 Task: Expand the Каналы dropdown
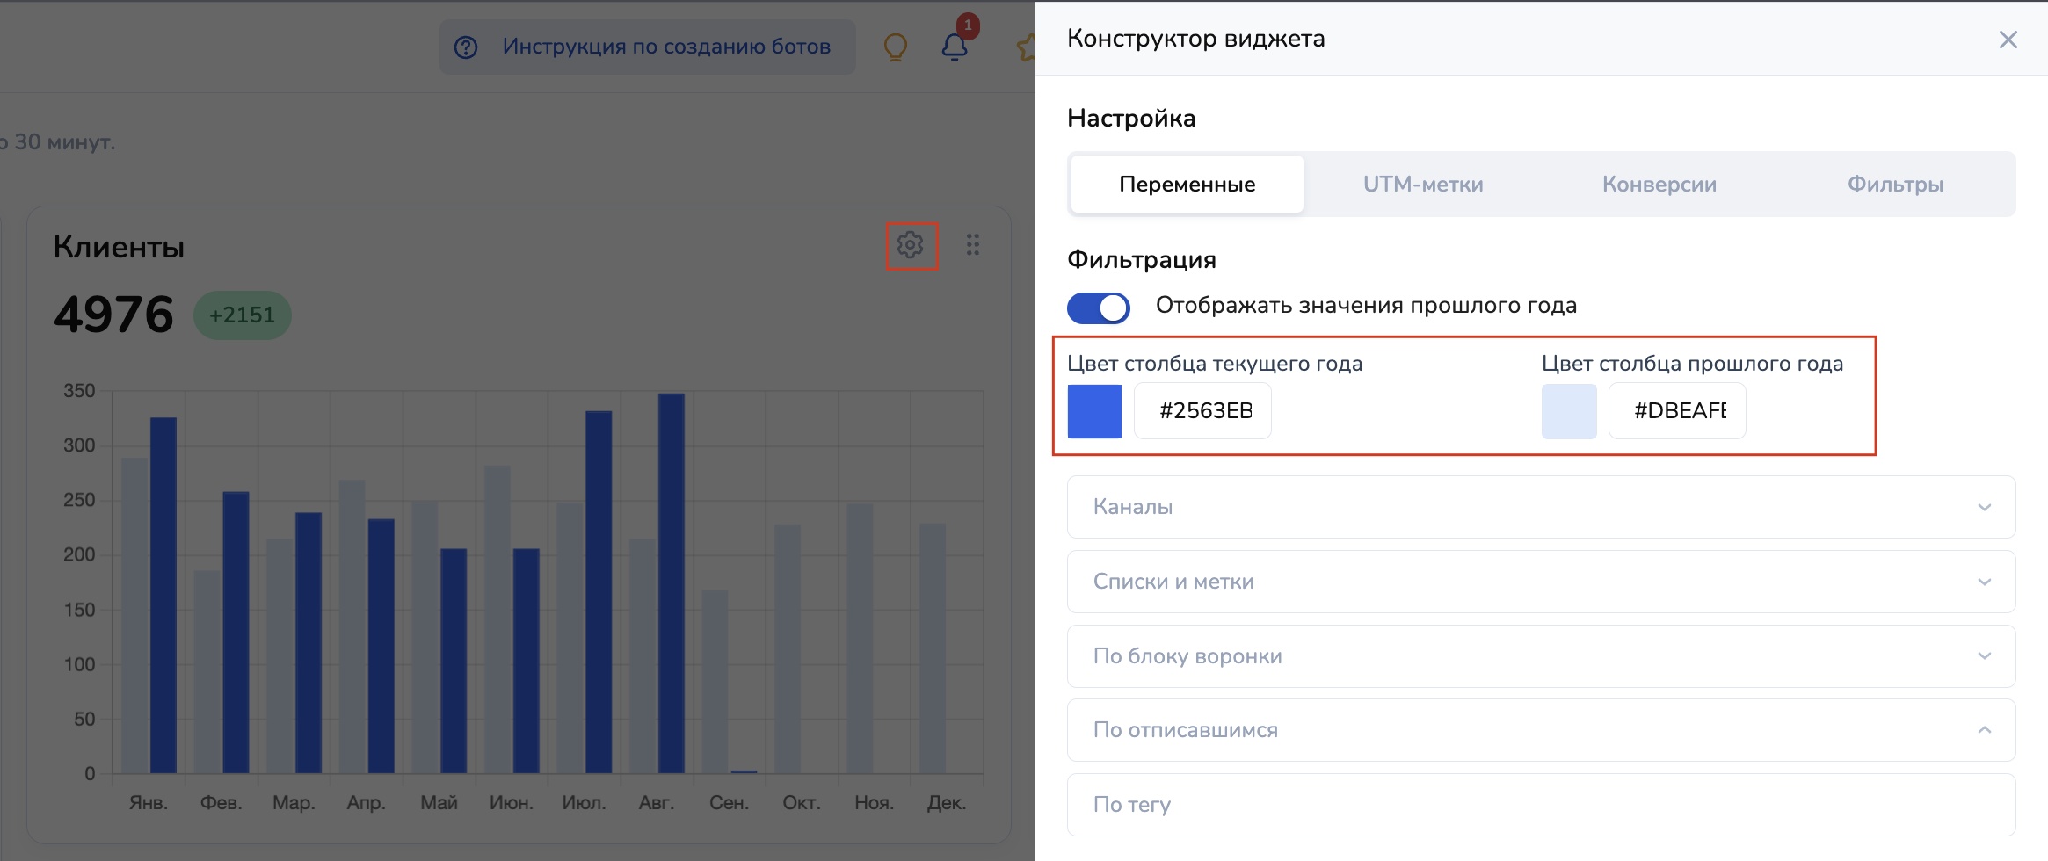point(1540,507)
